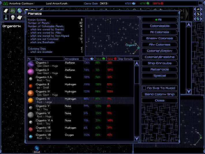Select the Coloniz\Breathe filter

tap(159, 57)
